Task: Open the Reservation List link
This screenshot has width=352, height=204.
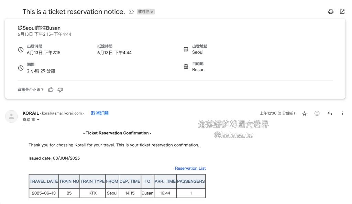Action: 190,168
